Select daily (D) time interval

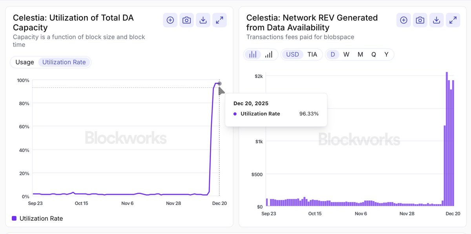pyautogui.click(x=333, y=55)
